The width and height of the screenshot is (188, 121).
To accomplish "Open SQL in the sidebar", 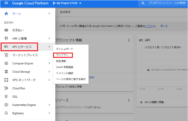I will (15, 97).
